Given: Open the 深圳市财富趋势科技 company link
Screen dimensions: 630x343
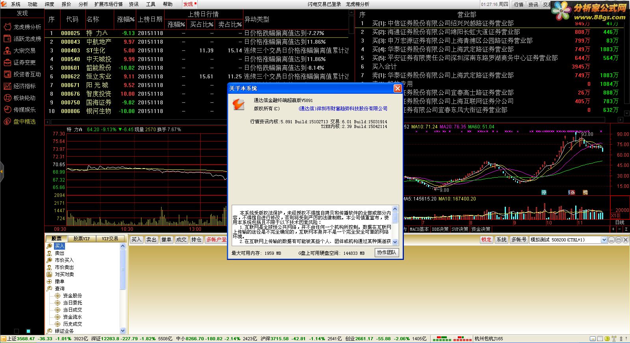Looking at the screenshot, I should click(343, 109).
